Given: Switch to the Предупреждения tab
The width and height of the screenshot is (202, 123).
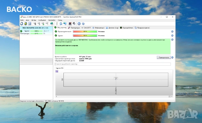Looking at the screenshot, I should click(x=142, y=28).
